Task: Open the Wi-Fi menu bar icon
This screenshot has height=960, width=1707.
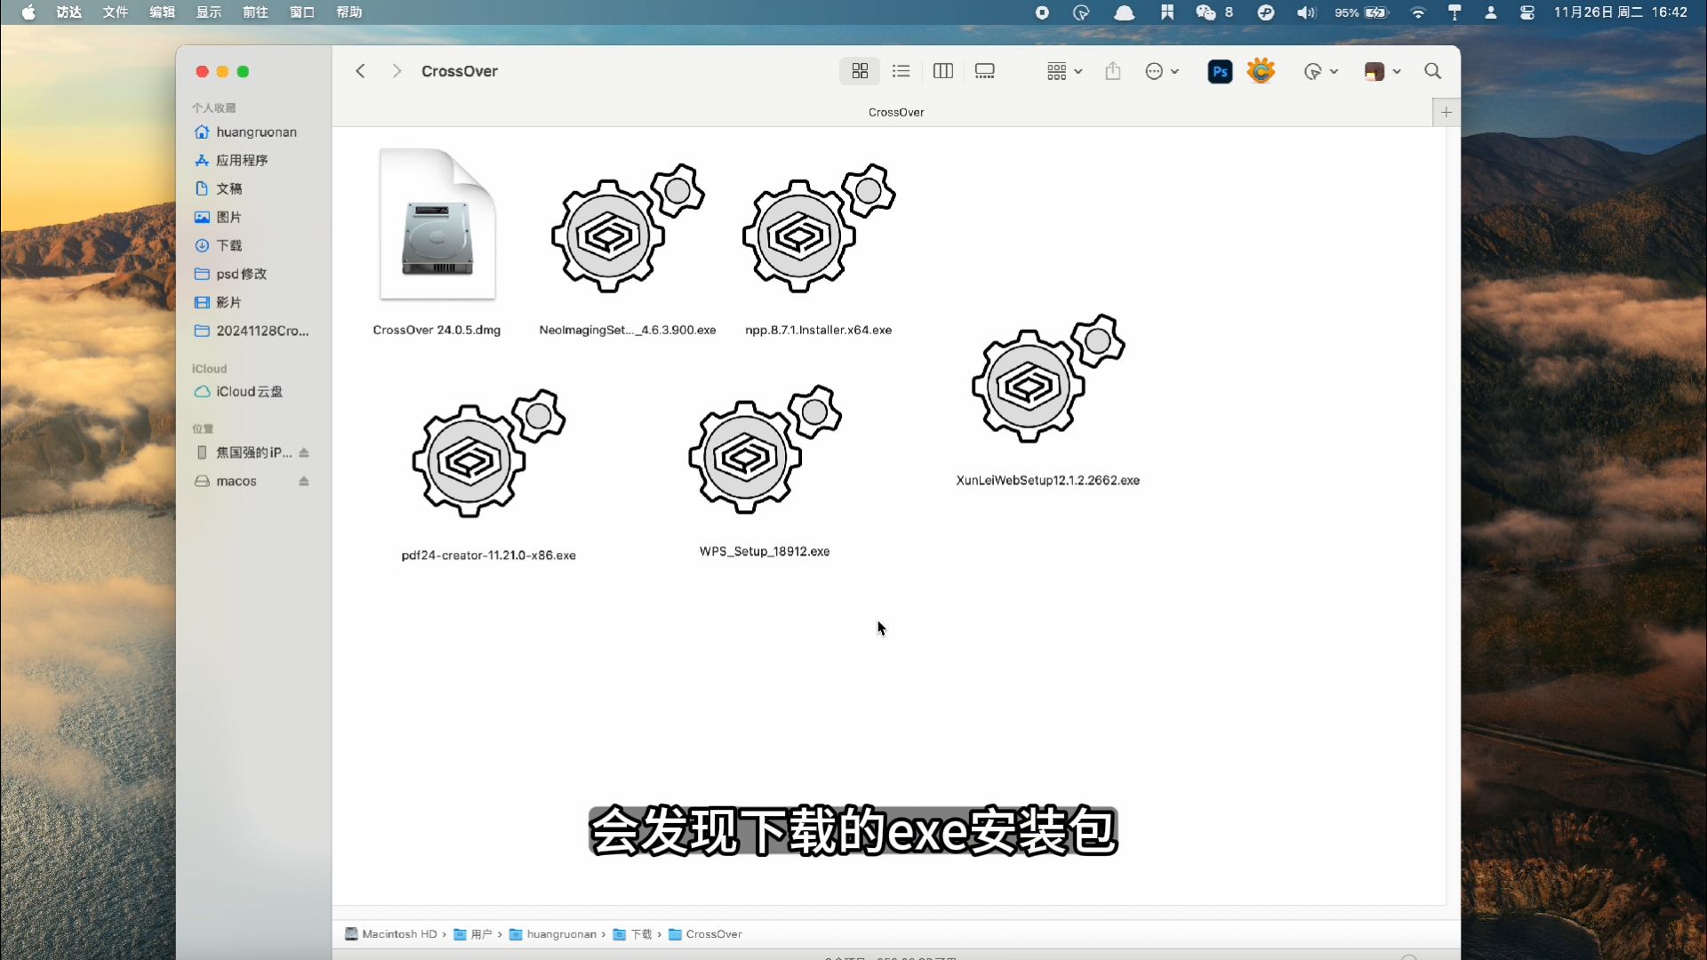Action: click(1418, 12)
